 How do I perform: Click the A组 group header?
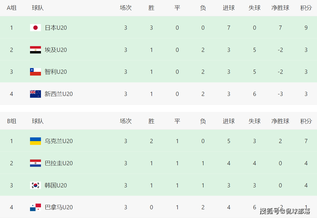12,8
